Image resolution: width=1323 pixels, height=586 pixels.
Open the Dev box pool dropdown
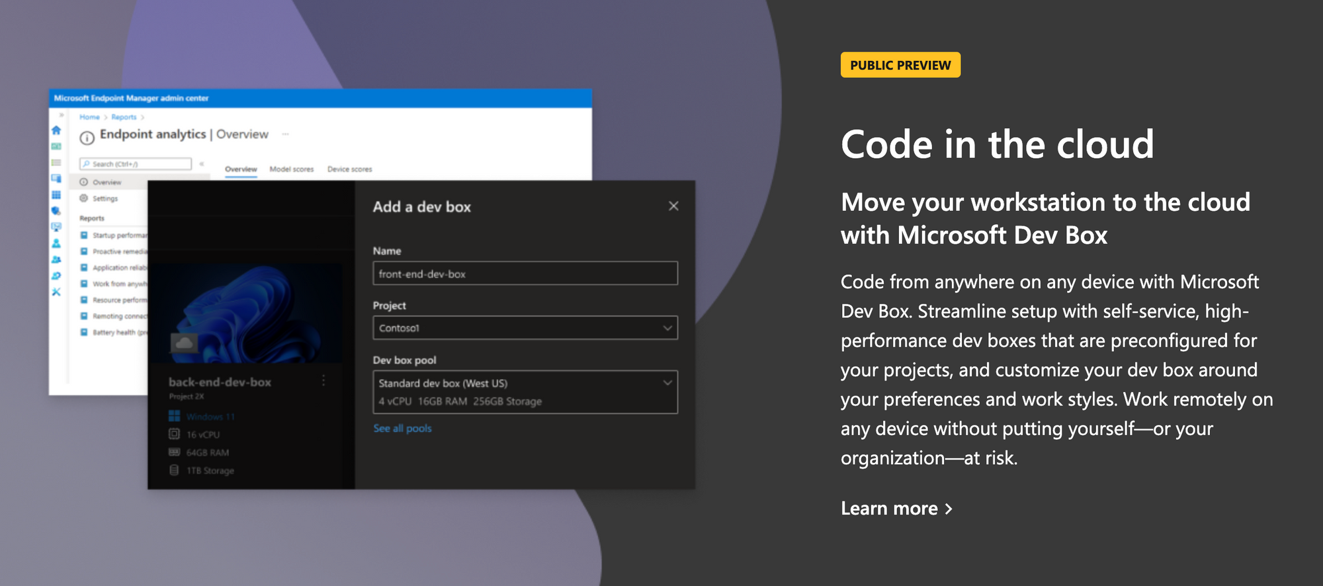tap(525, 392)
